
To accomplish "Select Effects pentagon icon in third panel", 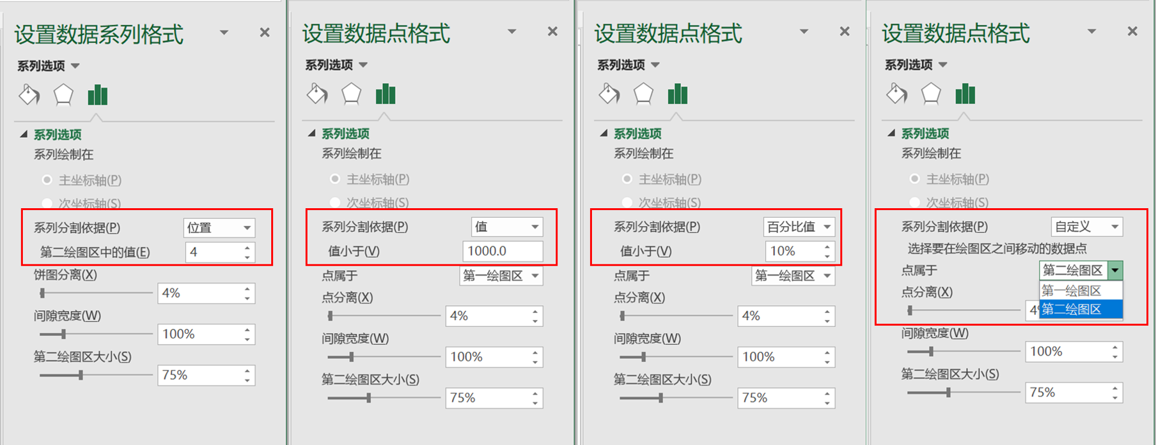I will (643, 94).
